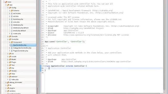The width and height of the screenshot is (168, 94).
Task: Click the Console folder icon
Action: point(10,37)
